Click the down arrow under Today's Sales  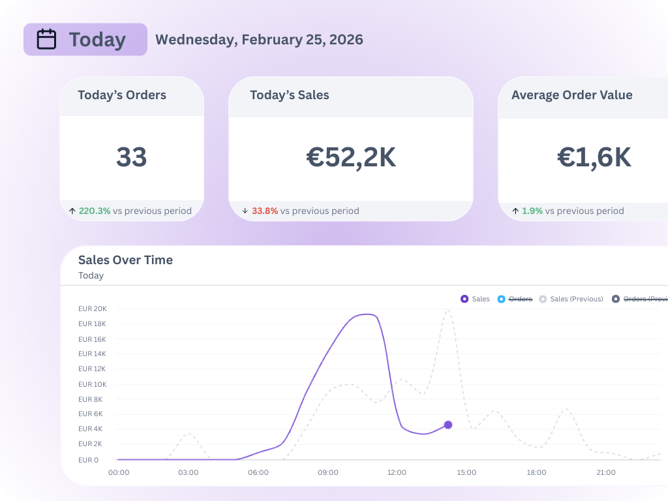click(x=245, y=211)
